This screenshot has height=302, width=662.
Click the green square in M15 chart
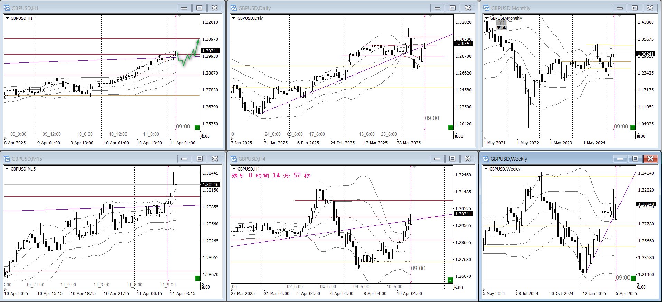tap(197, 278)
